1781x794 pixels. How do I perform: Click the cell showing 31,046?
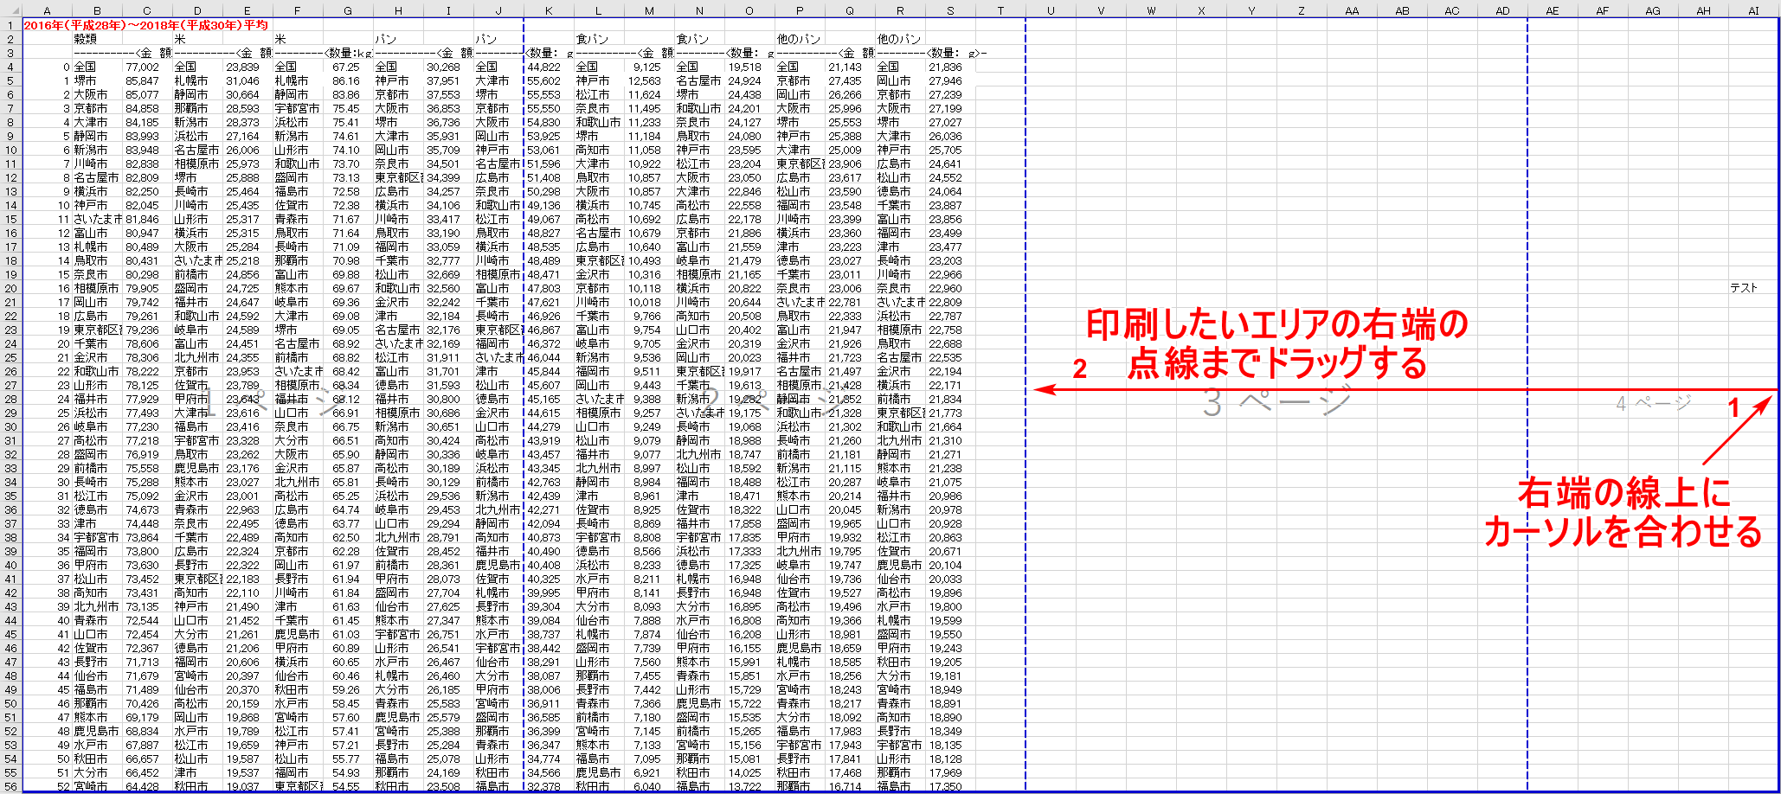tap(248, 80)
